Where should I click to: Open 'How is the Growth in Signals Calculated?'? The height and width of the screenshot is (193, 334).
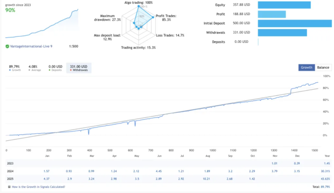[38, 187]
